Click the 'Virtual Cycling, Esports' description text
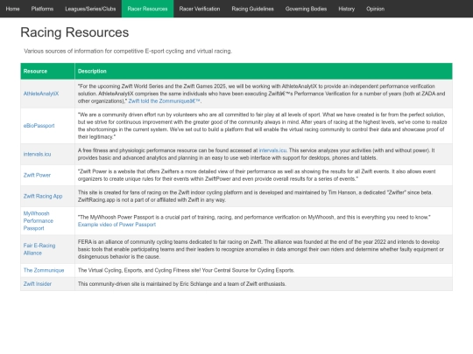This screenshot has height=354, width=473. [x=186, y=270]
